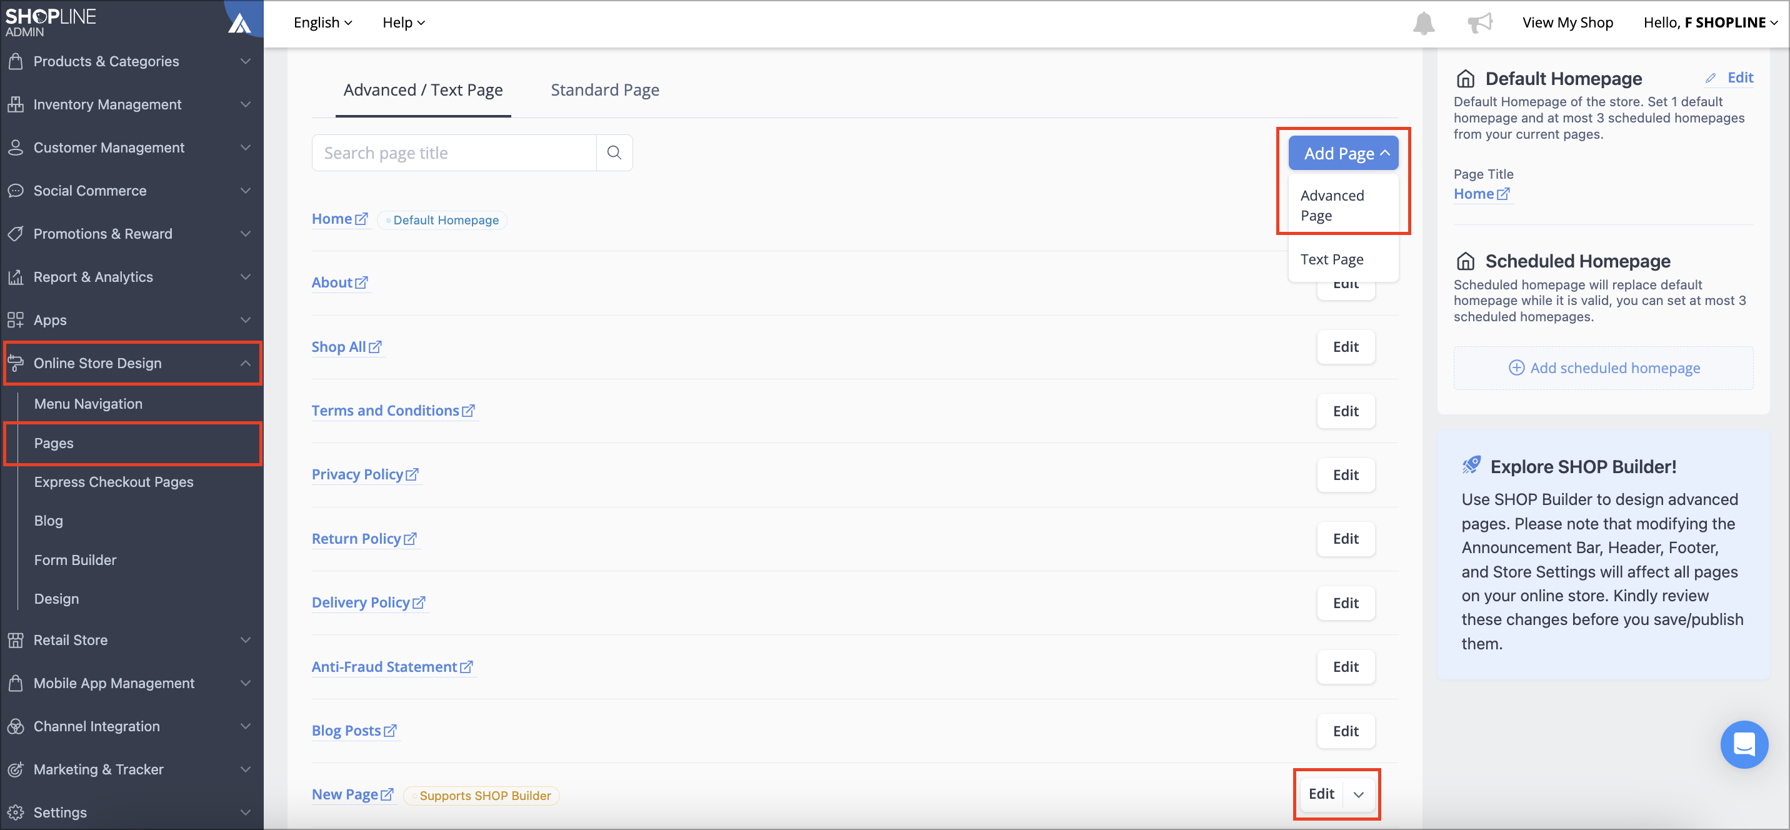Click the Report & Analytics chart icon
Viewport: 1790px width, 830px height.
15,277
